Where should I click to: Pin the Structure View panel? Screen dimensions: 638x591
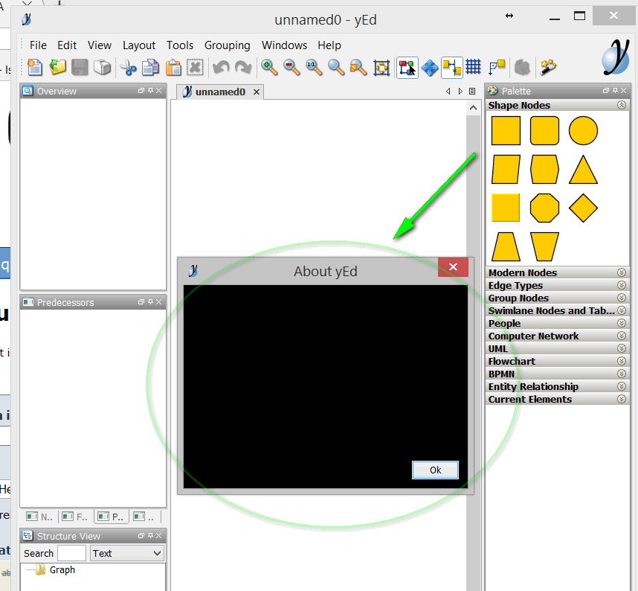150,536
